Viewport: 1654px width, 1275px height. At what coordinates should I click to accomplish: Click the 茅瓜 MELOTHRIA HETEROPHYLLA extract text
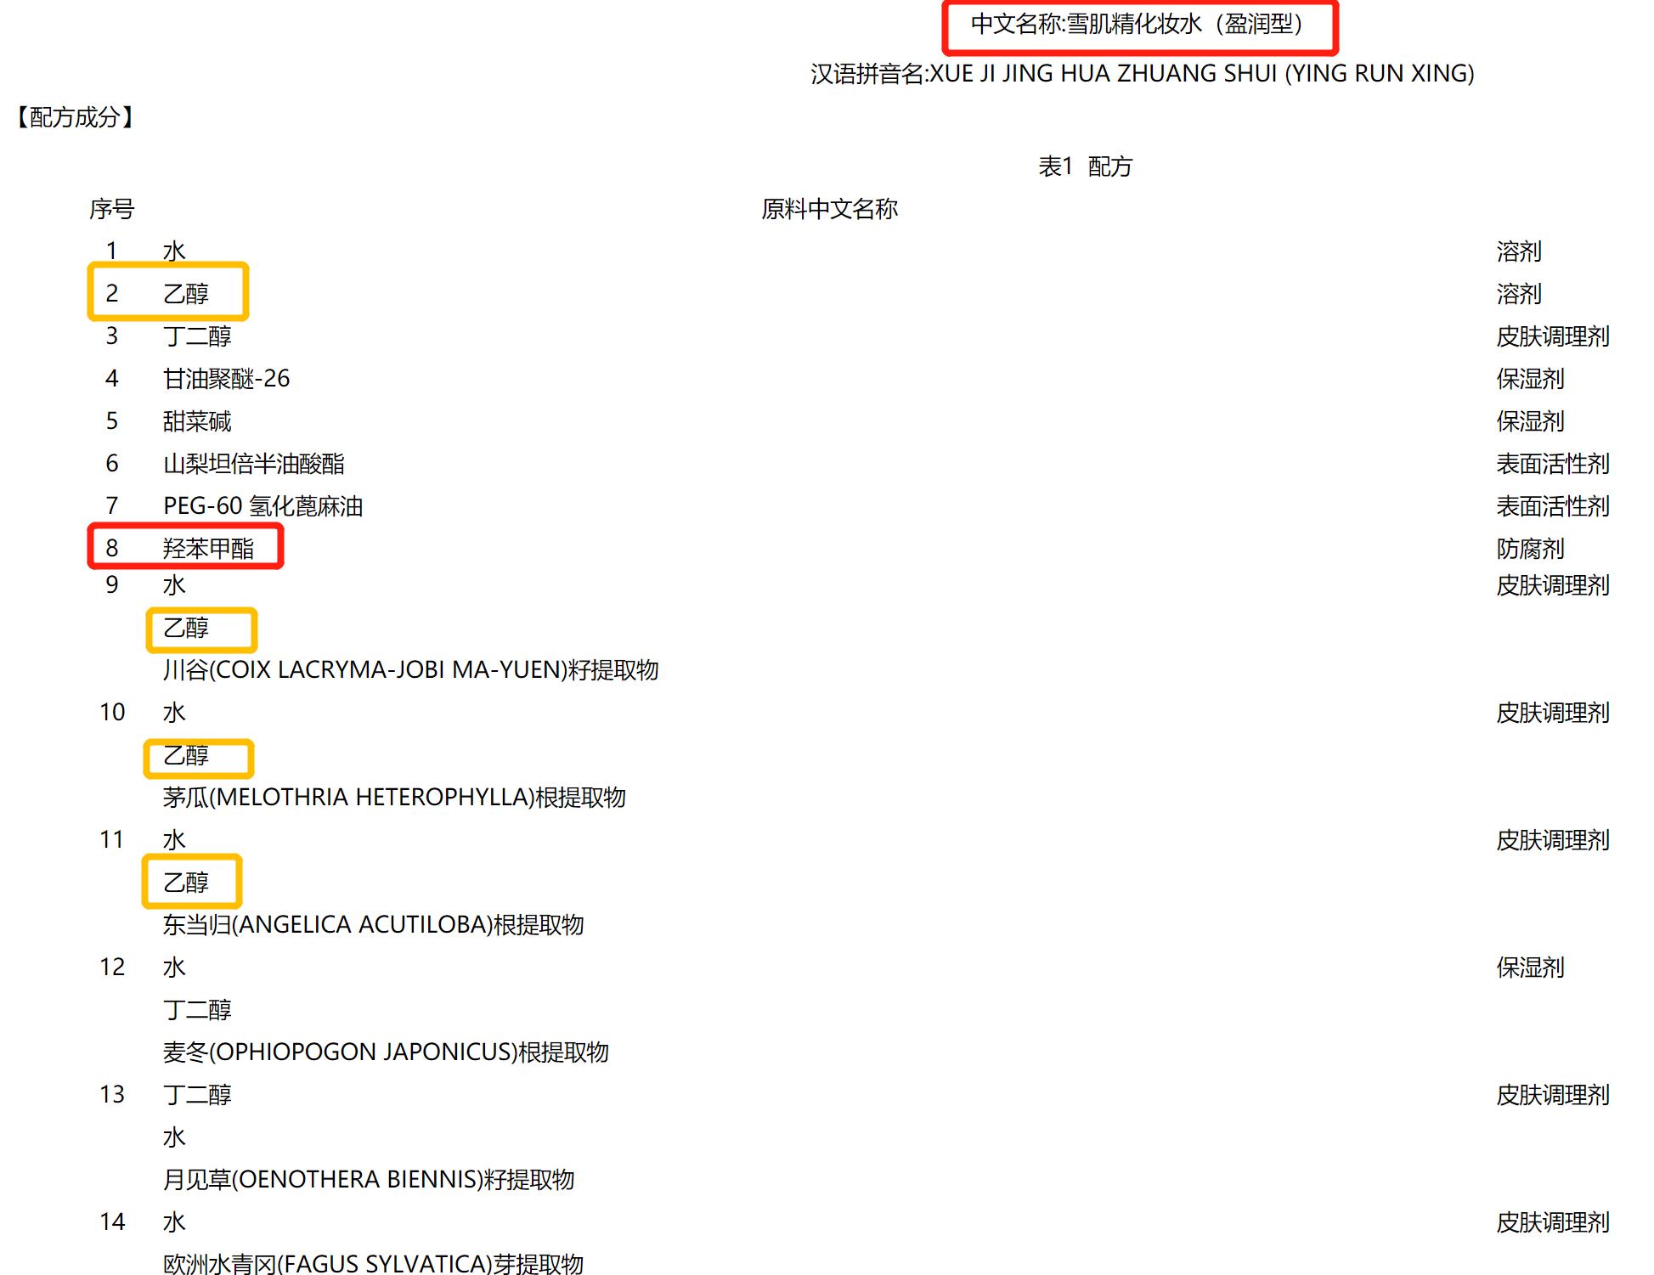tap(394, 798)
